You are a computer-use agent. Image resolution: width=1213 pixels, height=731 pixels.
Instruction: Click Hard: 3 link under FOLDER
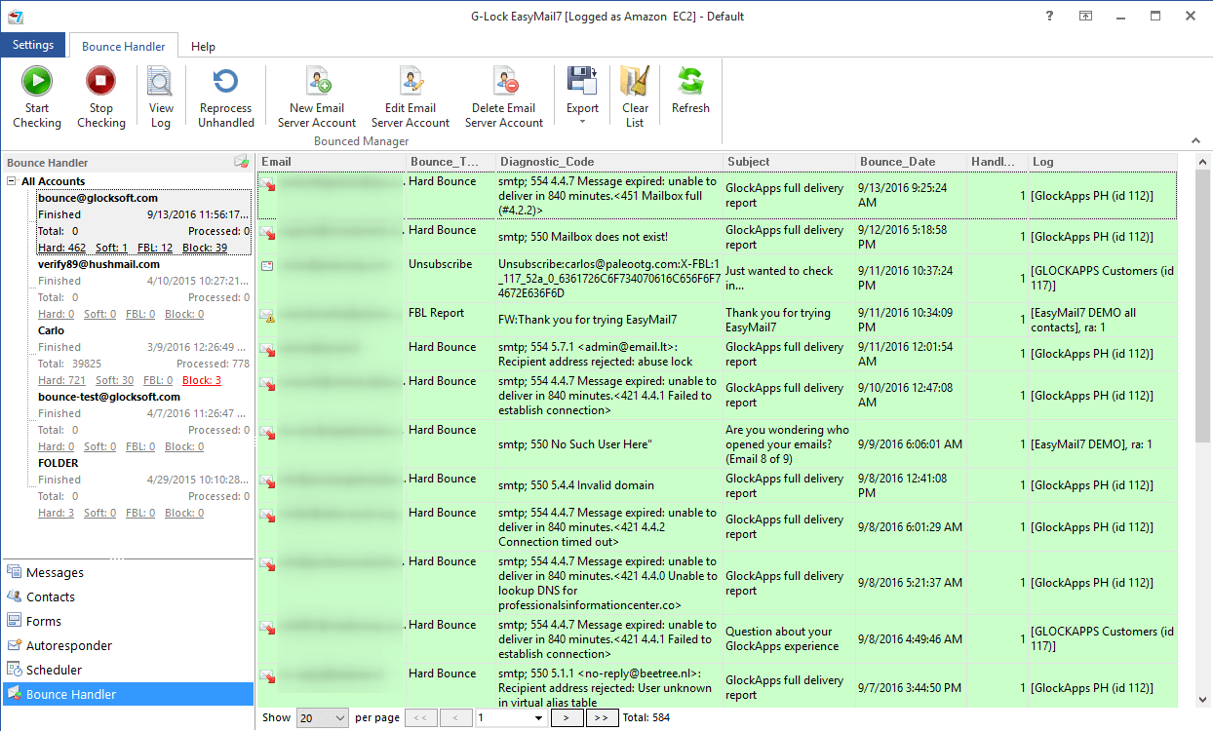coord(57,513)
